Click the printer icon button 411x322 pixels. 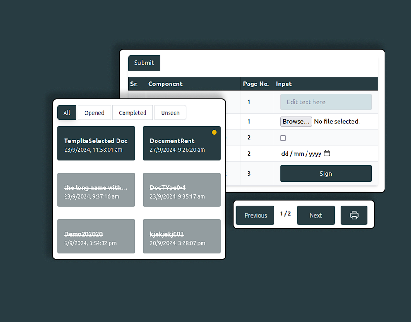pyautogui.click(x=354, y=215)
